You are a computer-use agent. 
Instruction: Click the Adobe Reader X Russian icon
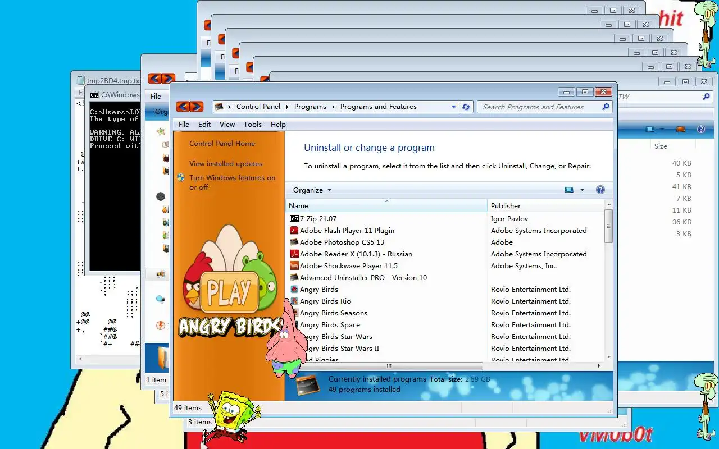294,254
